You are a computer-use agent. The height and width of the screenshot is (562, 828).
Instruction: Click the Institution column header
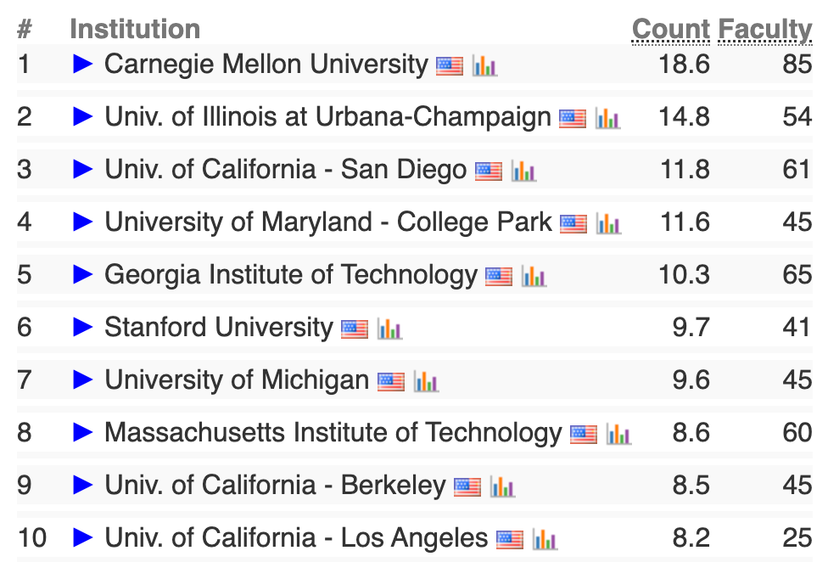point(135,29)
